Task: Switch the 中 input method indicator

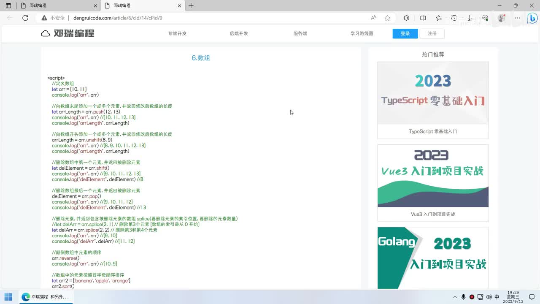Action: [497, 297]
